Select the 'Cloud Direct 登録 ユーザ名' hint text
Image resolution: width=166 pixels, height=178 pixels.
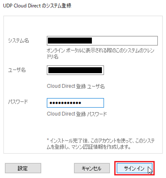(76, 86)
